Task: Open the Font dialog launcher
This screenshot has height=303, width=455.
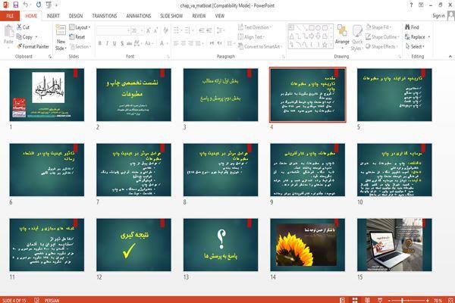Action: [168, 57]
